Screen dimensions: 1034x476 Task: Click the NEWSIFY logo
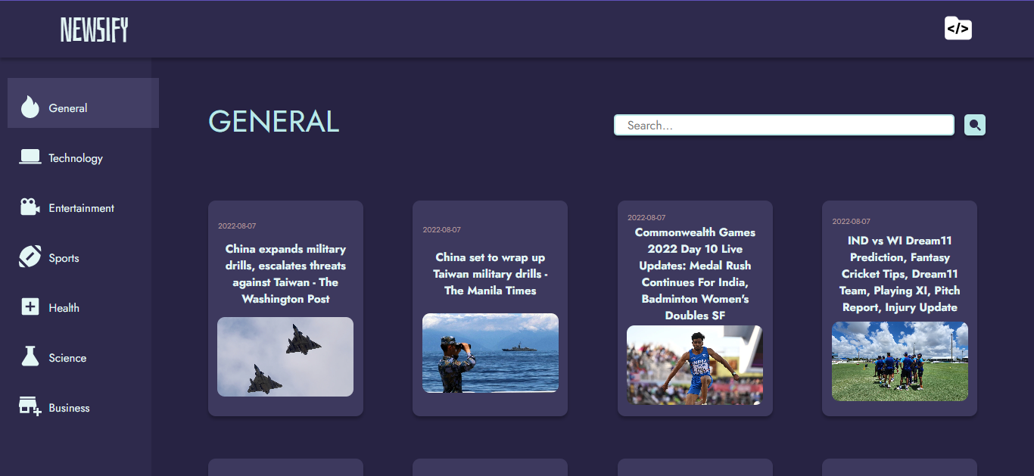tap(94, 30)
